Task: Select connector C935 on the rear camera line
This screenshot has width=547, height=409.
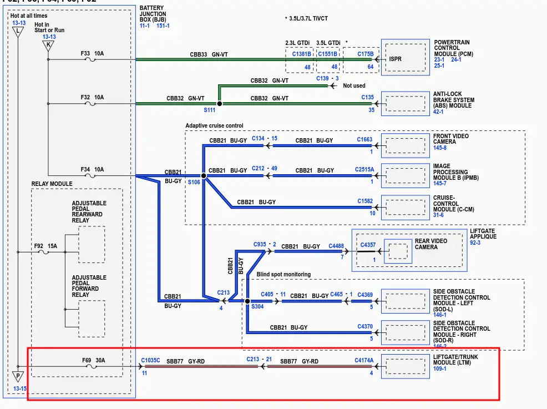Action: point(260,244)
